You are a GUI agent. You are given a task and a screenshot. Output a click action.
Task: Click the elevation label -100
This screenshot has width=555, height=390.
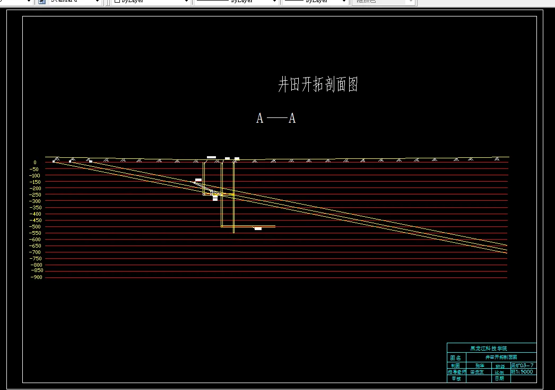click(34, 175)
